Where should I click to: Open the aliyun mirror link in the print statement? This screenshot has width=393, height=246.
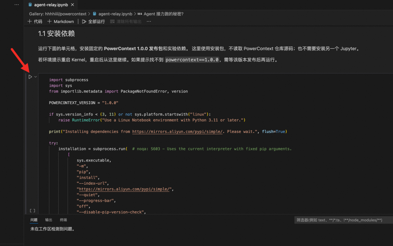pos(177,131)
